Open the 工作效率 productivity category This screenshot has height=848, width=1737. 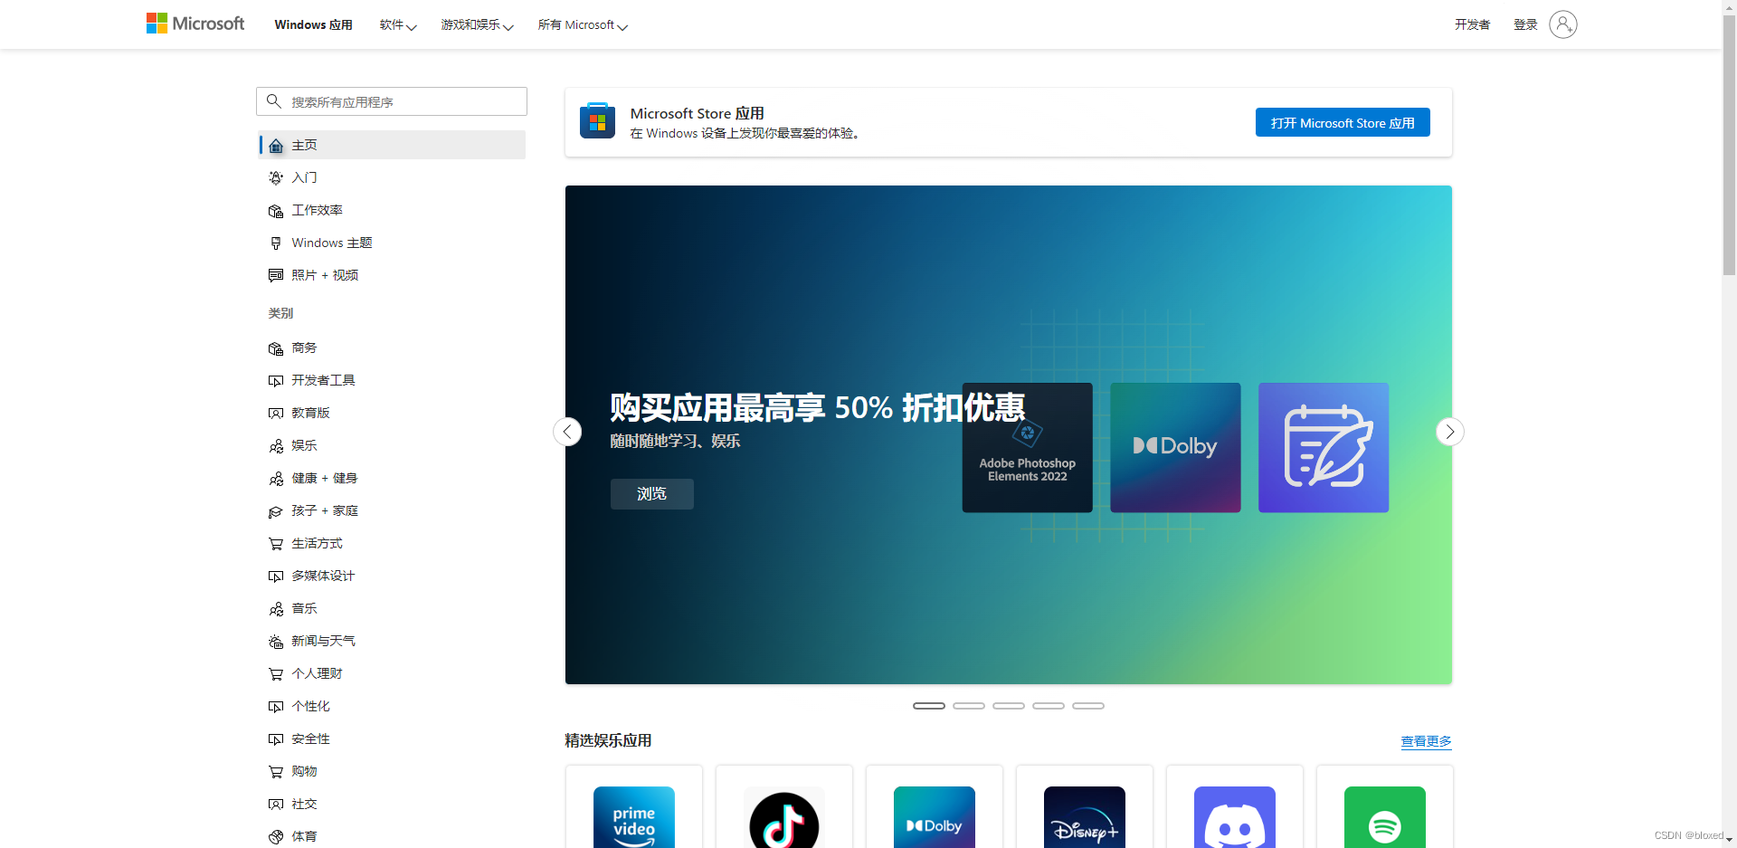pyautogui.click(x=318, y=210)
